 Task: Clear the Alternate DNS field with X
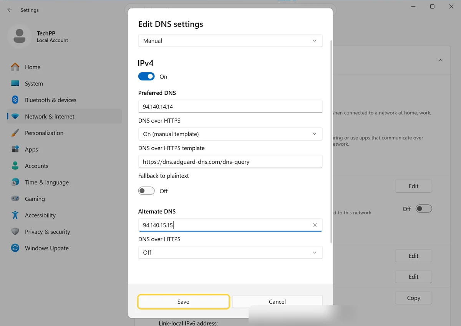tap(315, 225)
